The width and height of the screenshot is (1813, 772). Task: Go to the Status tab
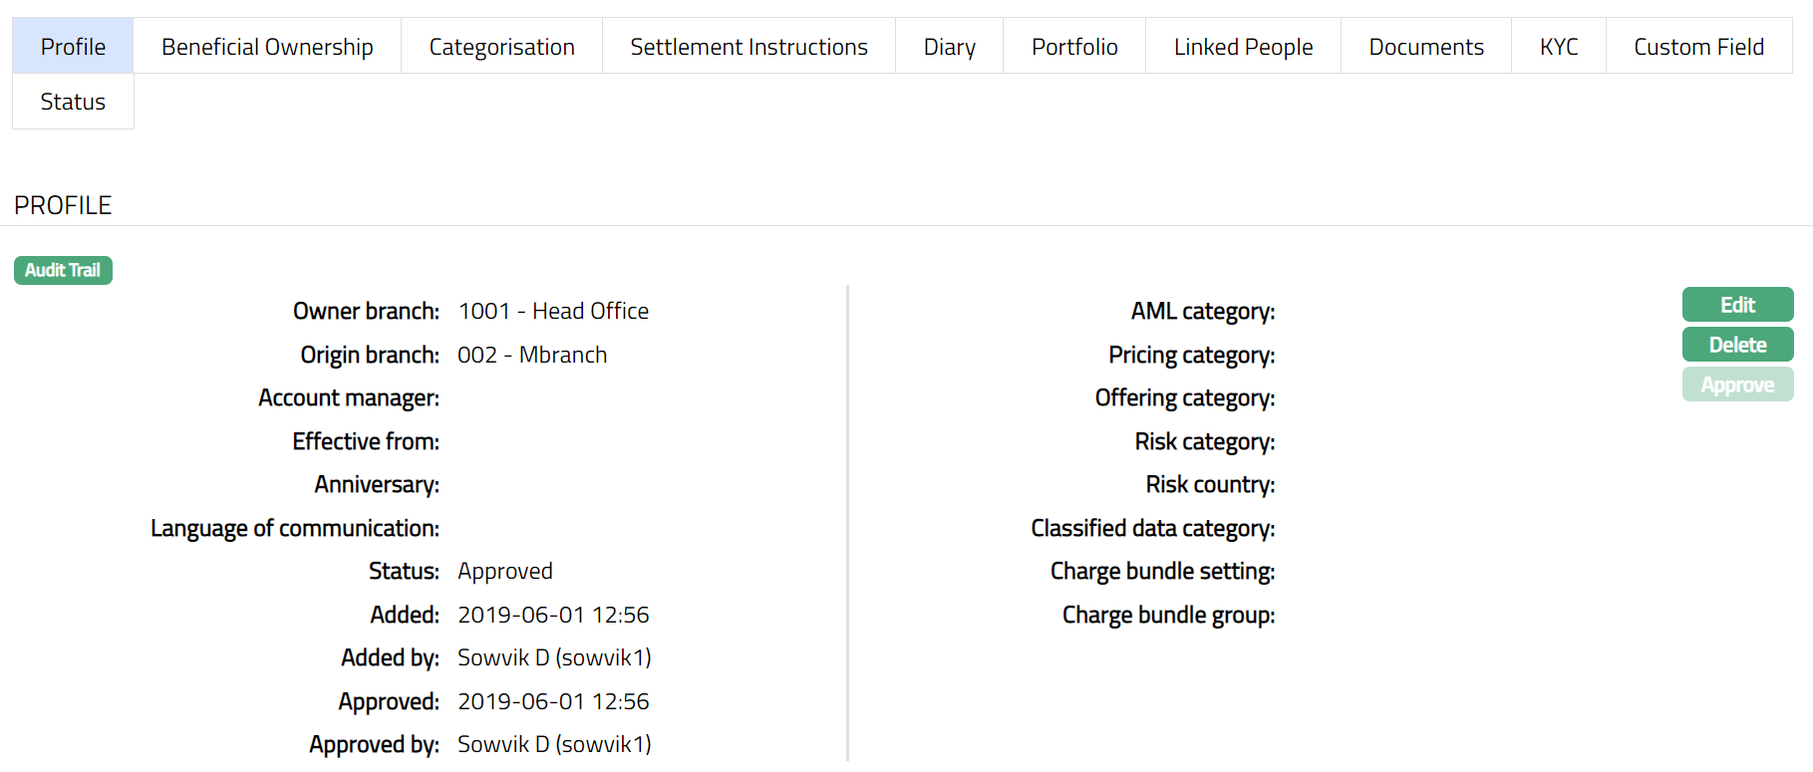(73, 102)
